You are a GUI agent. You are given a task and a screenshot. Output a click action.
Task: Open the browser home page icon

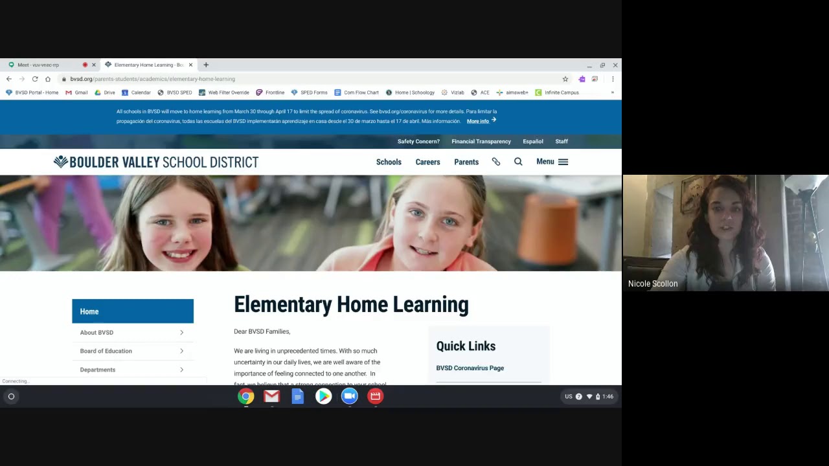(x=48, y=79)
